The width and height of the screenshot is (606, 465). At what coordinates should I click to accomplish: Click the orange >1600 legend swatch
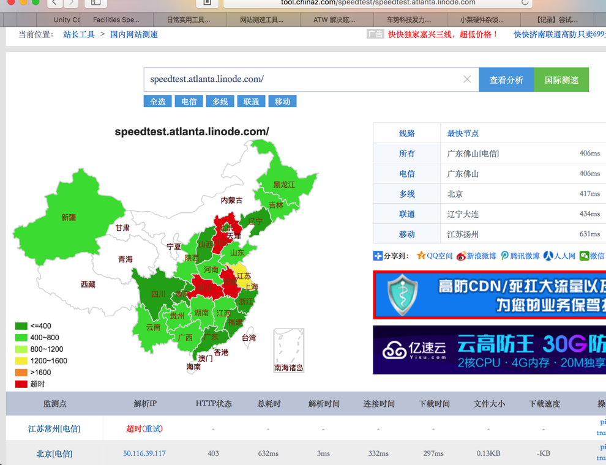click(21, 373)
